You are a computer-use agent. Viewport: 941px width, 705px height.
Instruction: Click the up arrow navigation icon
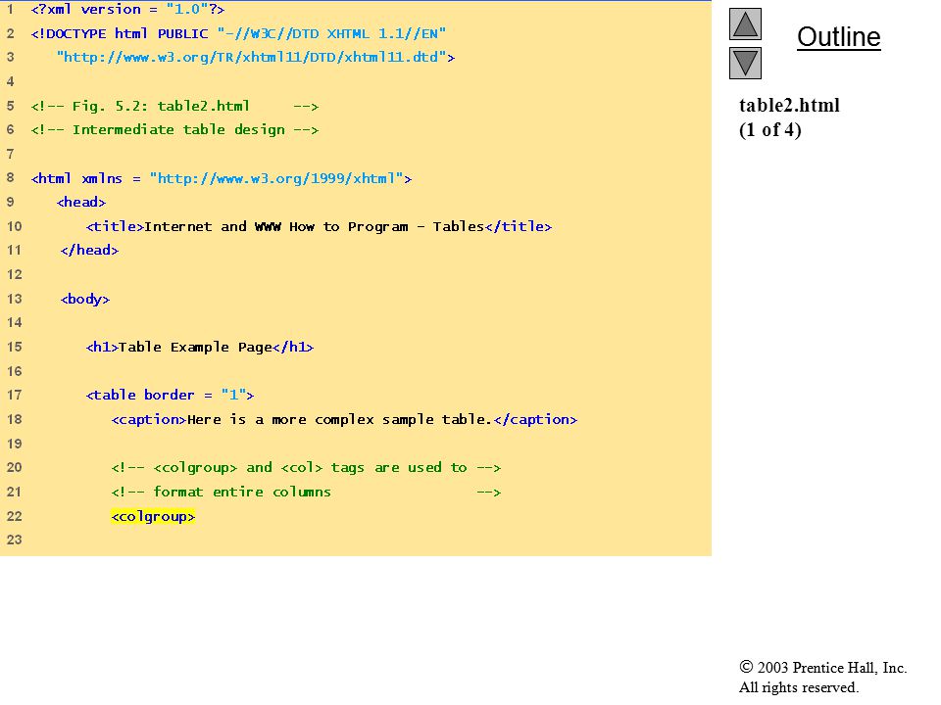click(x=745, y=23)
